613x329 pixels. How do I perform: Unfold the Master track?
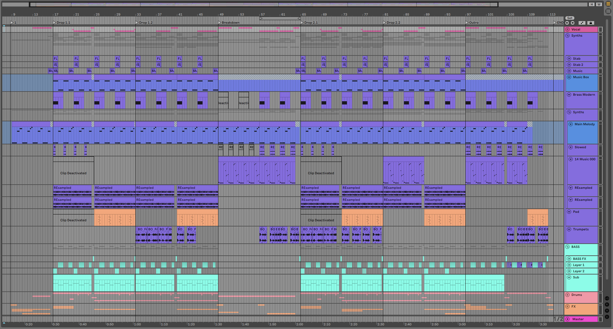(x=568, y=319)
